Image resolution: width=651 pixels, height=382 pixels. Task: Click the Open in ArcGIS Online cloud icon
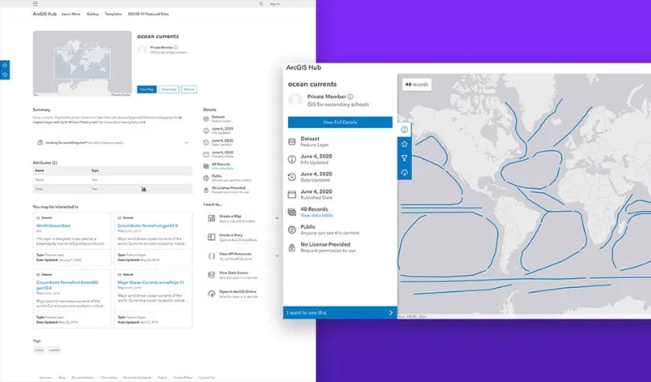[211, 294]
